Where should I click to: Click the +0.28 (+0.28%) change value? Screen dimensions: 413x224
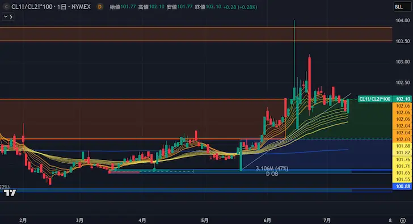(x=240, y=7)
